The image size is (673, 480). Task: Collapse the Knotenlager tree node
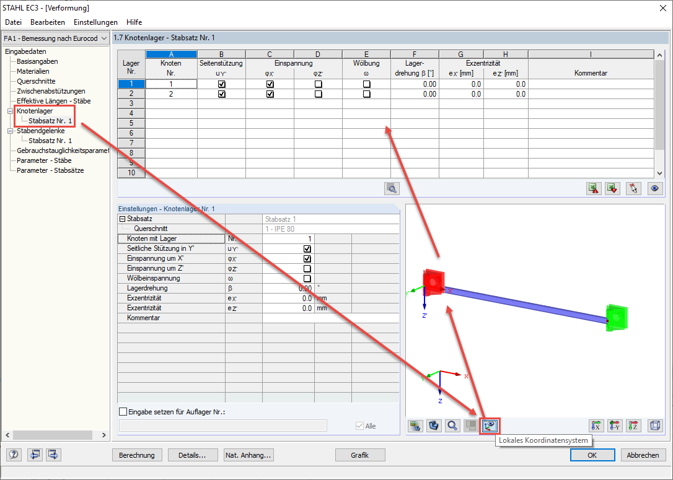tap(11, 111)
